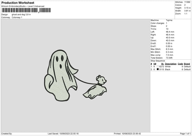Click the 'Color changes:' label
Screen dimensions: 192x136
[157, 23]
